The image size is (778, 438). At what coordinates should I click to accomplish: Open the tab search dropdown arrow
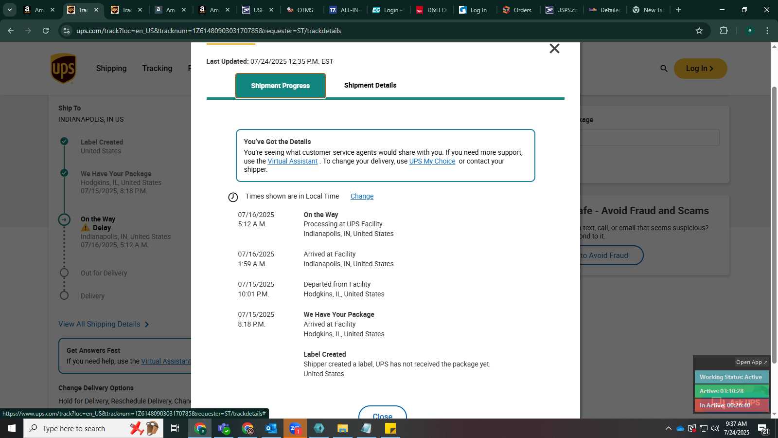pos(9,10)
